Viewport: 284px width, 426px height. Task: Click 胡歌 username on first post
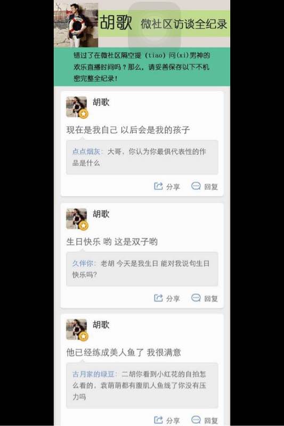coord(101,102)
